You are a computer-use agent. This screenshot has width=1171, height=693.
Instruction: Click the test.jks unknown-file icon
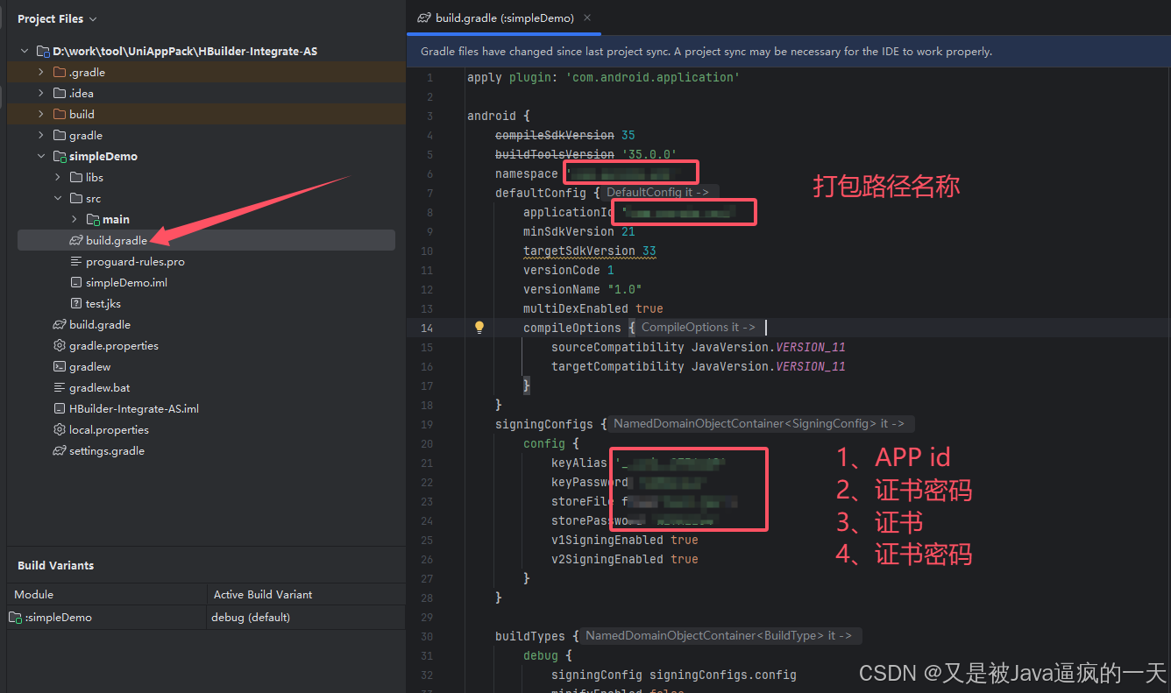[76, 303]
